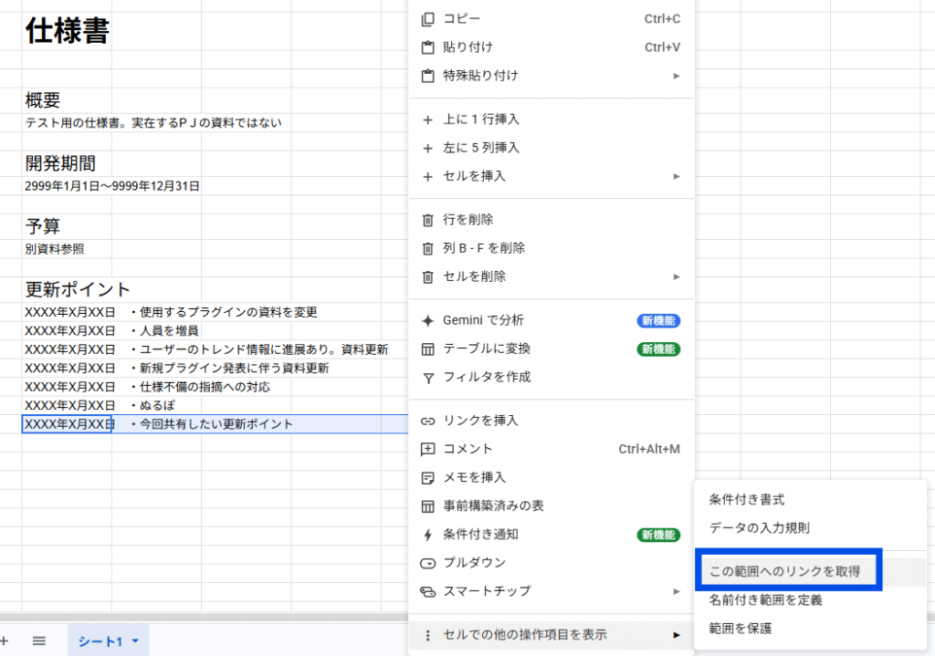The image size is (935, 656).
Task: Open the シート1 tab dropdown arrow
Action: point(135,641)
